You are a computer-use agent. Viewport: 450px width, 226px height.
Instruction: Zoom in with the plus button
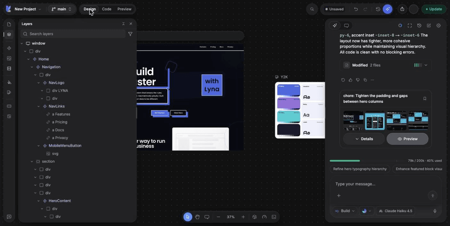coord(243,217)
